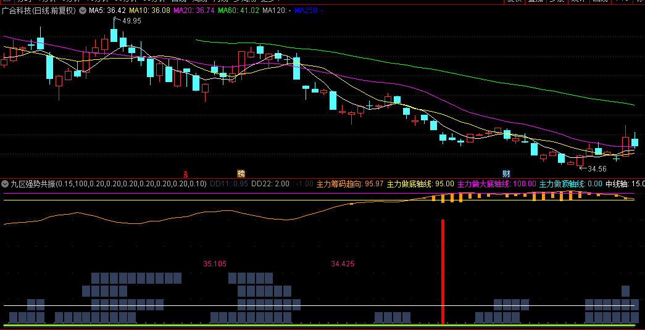Click the 34.56 low price annotation
The height and width of the screenshot is (330, 645).
point(596,169)
